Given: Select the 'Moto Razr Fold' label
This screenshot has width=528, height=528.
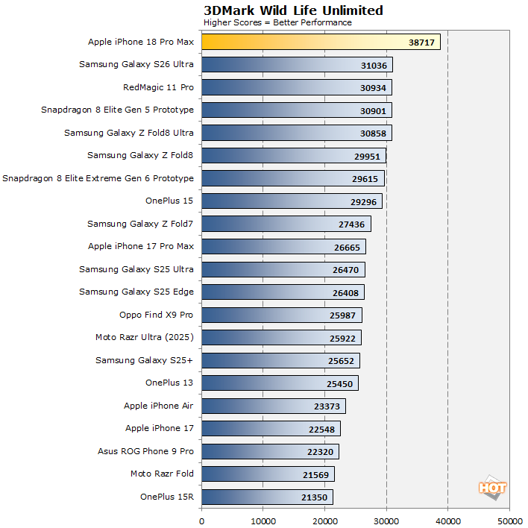Looking at the screenshot, I should pyautogui.click(x=162, y=474).
